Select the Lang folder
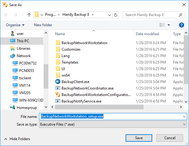 (66, 56)
